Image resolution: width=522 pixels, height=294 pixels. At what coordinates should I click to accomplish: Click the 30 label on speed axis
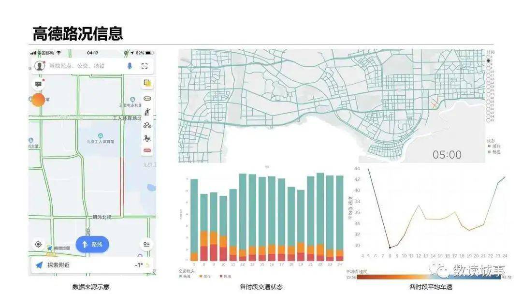tap(357, 245)
